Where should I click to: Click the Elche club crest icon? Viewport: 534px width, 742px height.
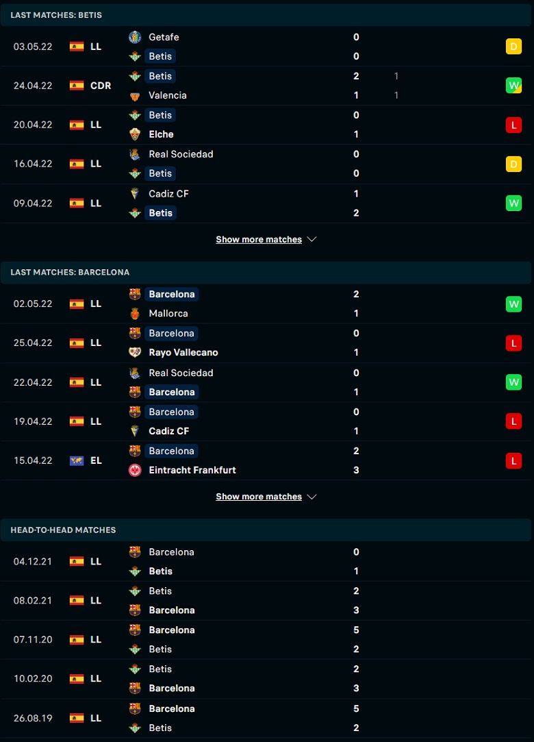point(135,134)
